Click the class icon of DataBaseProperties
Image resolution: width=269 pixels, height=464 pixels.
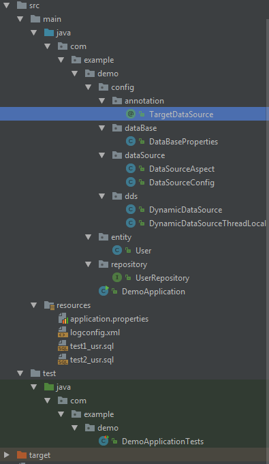131,141
